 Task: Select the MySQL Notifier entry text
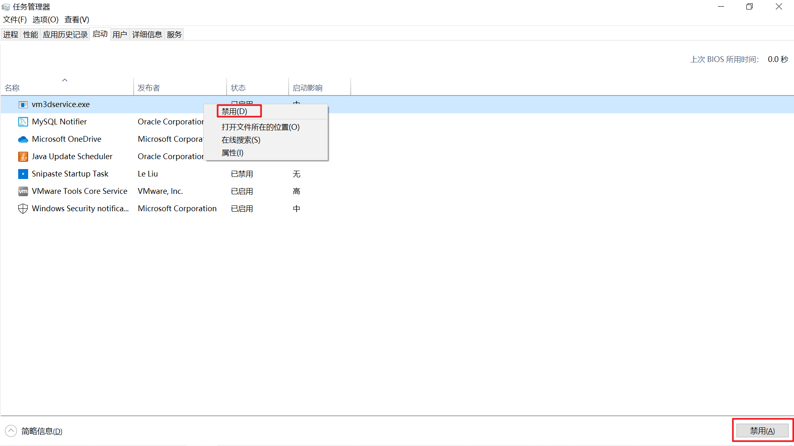59,122
